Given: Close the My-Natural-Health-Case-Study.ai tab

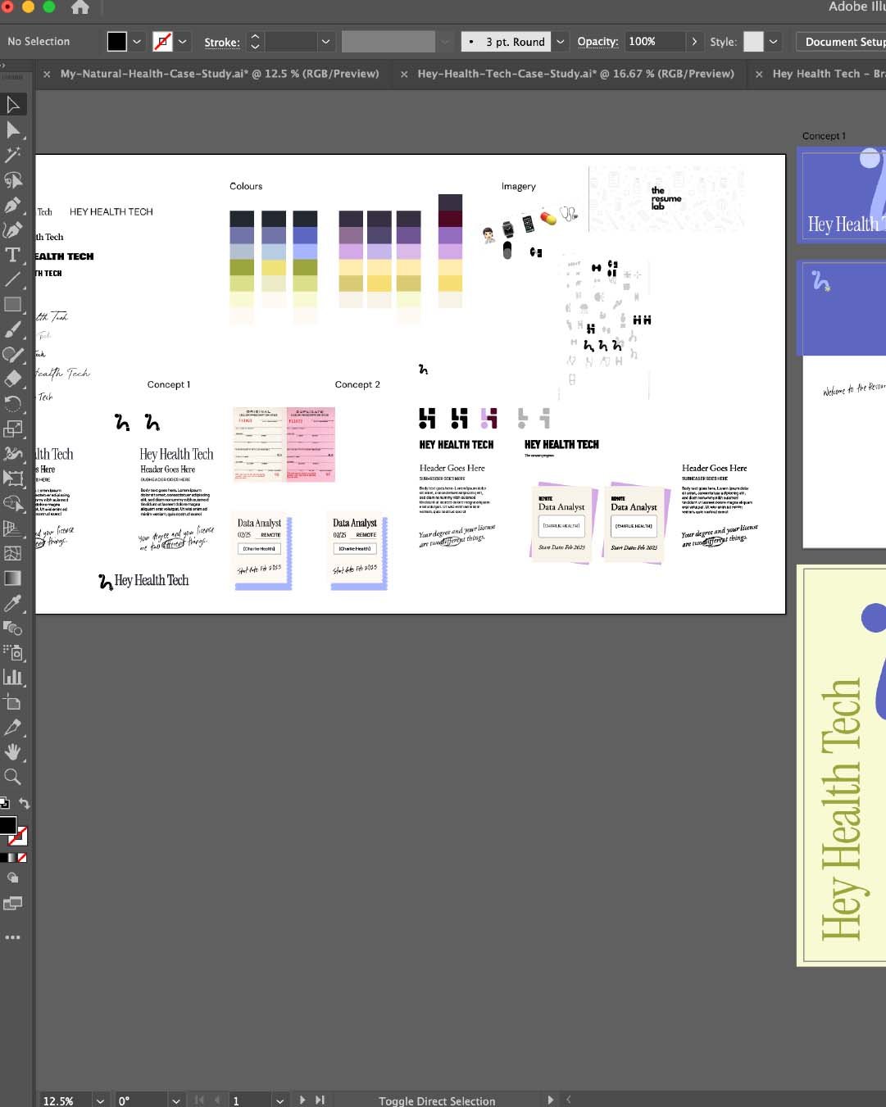Looking at the screenshot, I should point(47,75).
